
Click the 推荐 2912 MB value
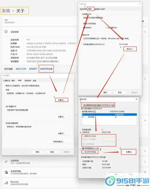point(106,164)
